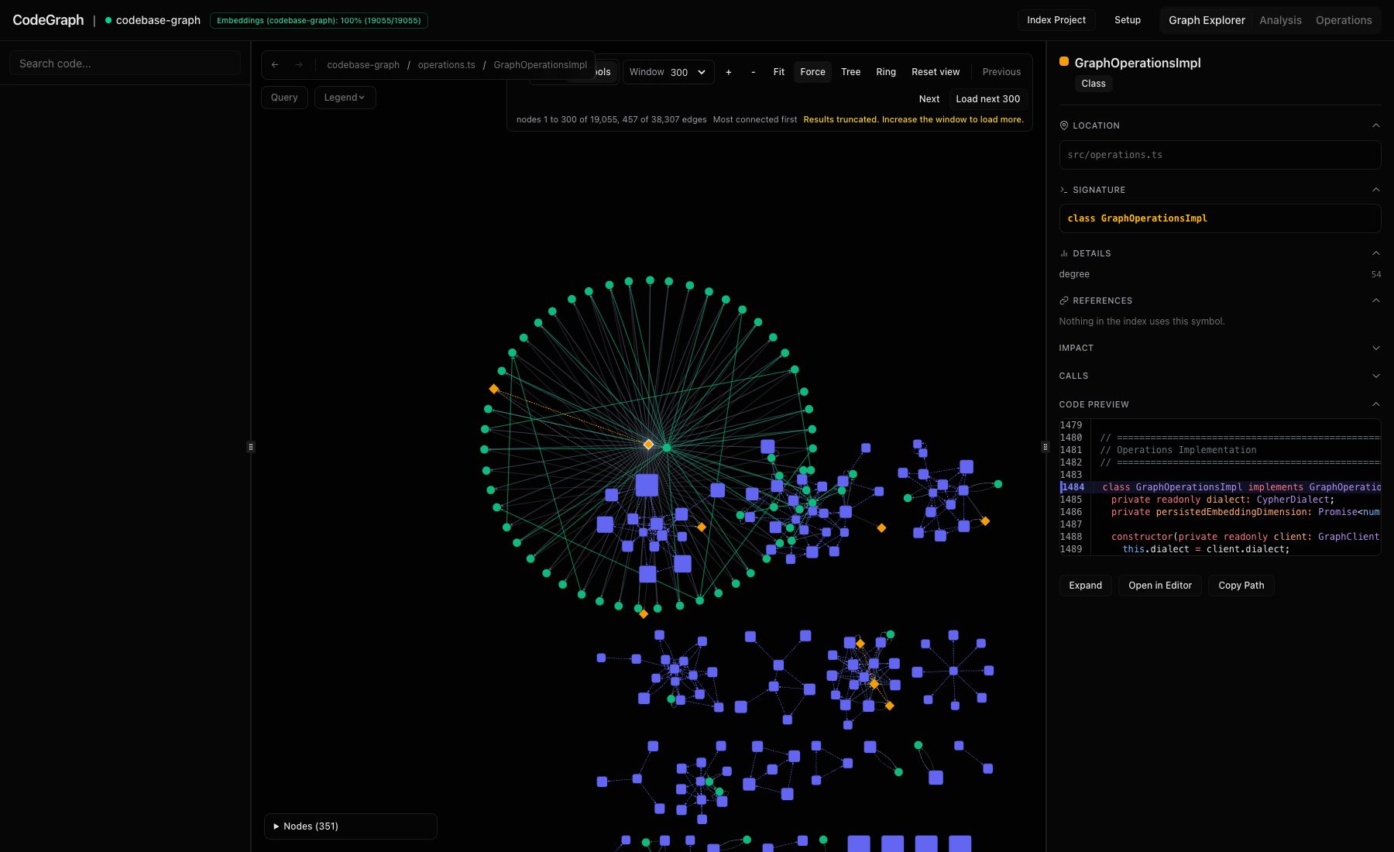Click Index Project button
The image size is (1394, 852).
pyautogui.click(x=1056, y=20)
